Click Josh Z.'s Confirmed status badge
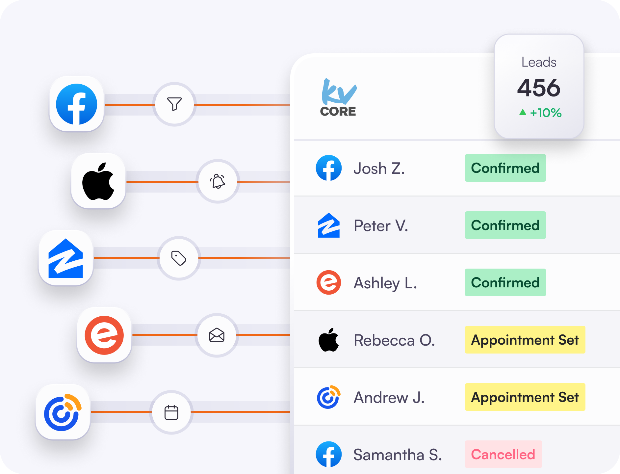This screenshot has height=474, width=620. (x=505, y=168)
